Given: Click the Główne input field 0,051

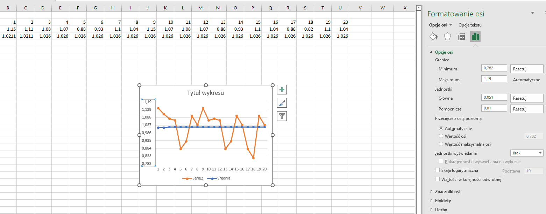Looking at the screenshot, I should tap(494, 98).
